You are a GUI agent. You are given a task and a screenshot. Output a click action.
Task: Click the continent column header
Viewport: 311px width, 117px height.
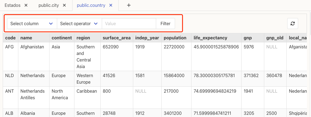point(62,38)
